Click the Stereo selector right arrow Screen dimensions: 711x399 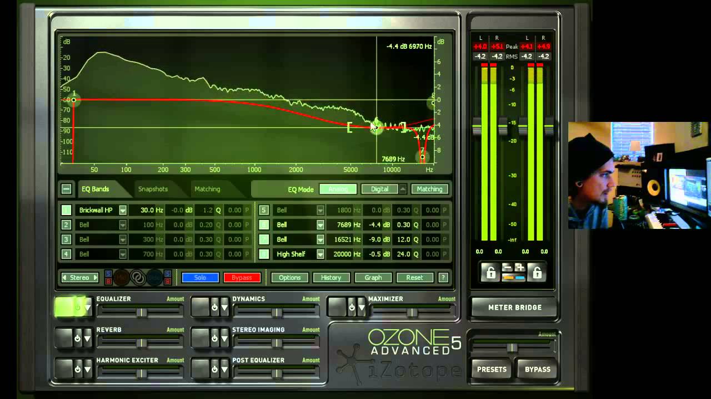tap(95, 278)
